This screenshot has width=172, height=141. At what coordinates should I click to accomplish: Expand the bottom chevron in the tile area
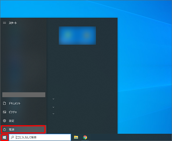[x=53, y=114]
